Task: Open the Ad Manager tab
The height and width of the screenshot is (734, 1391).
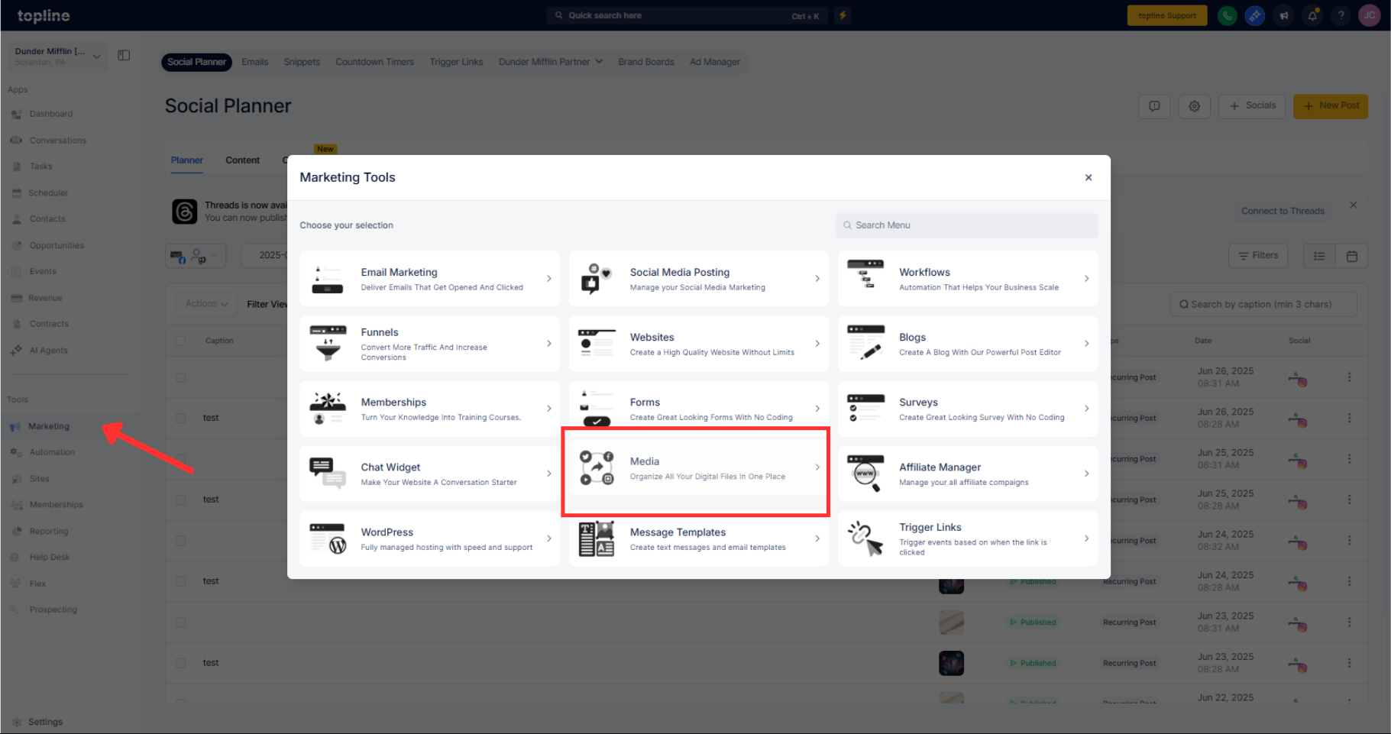Action: pyautogui.click(x=715, y=62)
